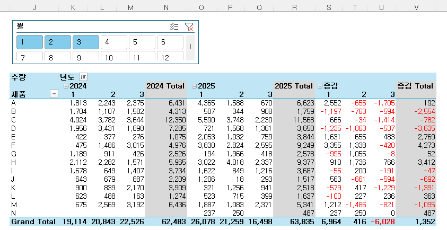Select column K header
This screenshot has width=447, height=230.
73,7
